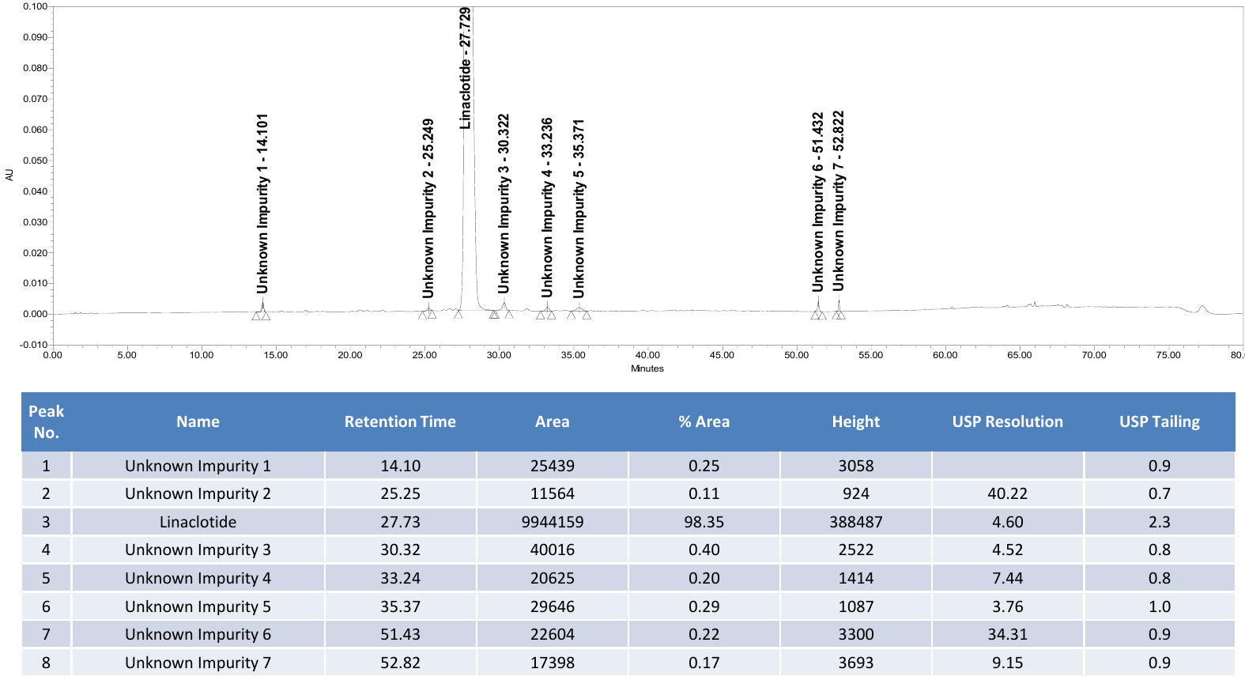The height and width of the screenshot is (684, 1245).
Task: Click the Retention Time column header
Action: [x=400, y=421]
